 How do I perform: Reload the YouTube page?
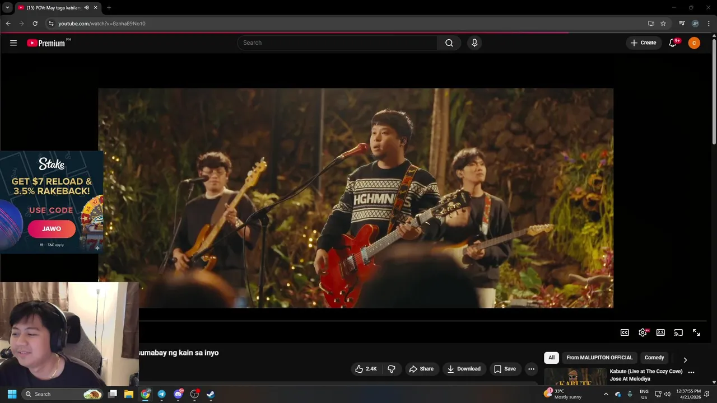(35, 24)
